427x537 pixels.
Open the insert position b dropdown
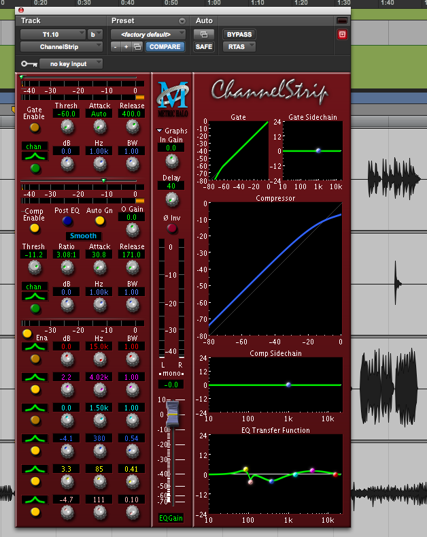(x=95, y=35)
